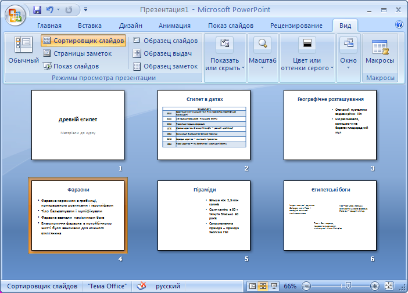Expand Цвет или оттенки серого menu
408x293 pixels.
[307, 57]
